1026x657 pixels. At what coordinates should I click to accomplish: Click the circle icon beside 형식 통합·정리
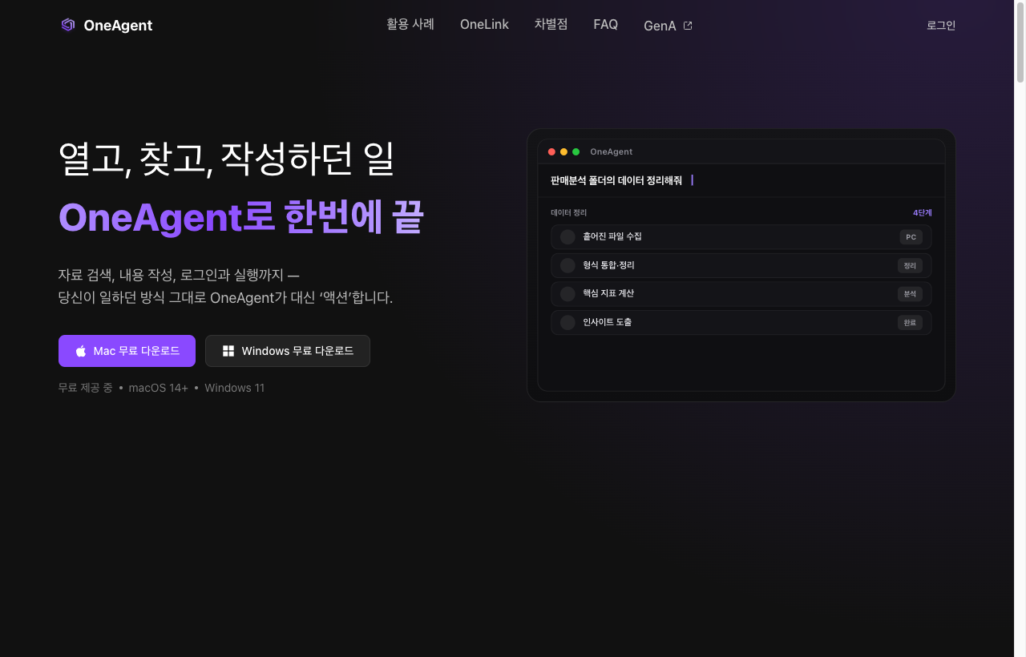tap(568, 265)
